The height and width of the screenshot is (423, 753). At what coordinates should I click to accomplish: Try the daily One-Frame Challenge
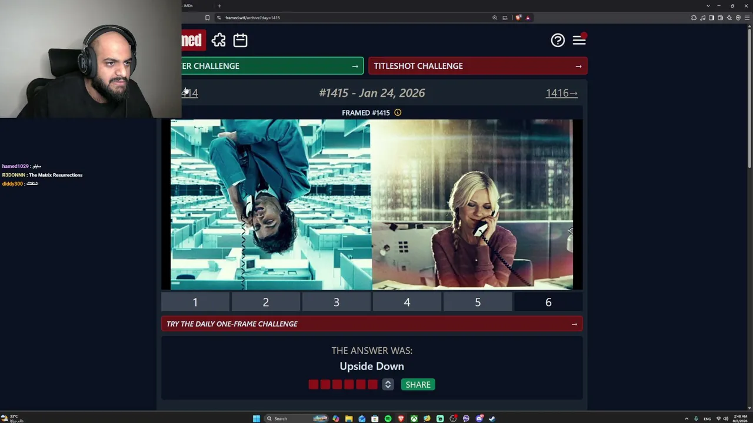[372, 324]
